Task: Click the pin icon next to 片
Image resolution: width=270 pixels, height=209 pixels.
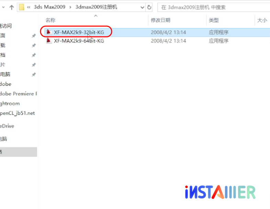Action: 34,65
